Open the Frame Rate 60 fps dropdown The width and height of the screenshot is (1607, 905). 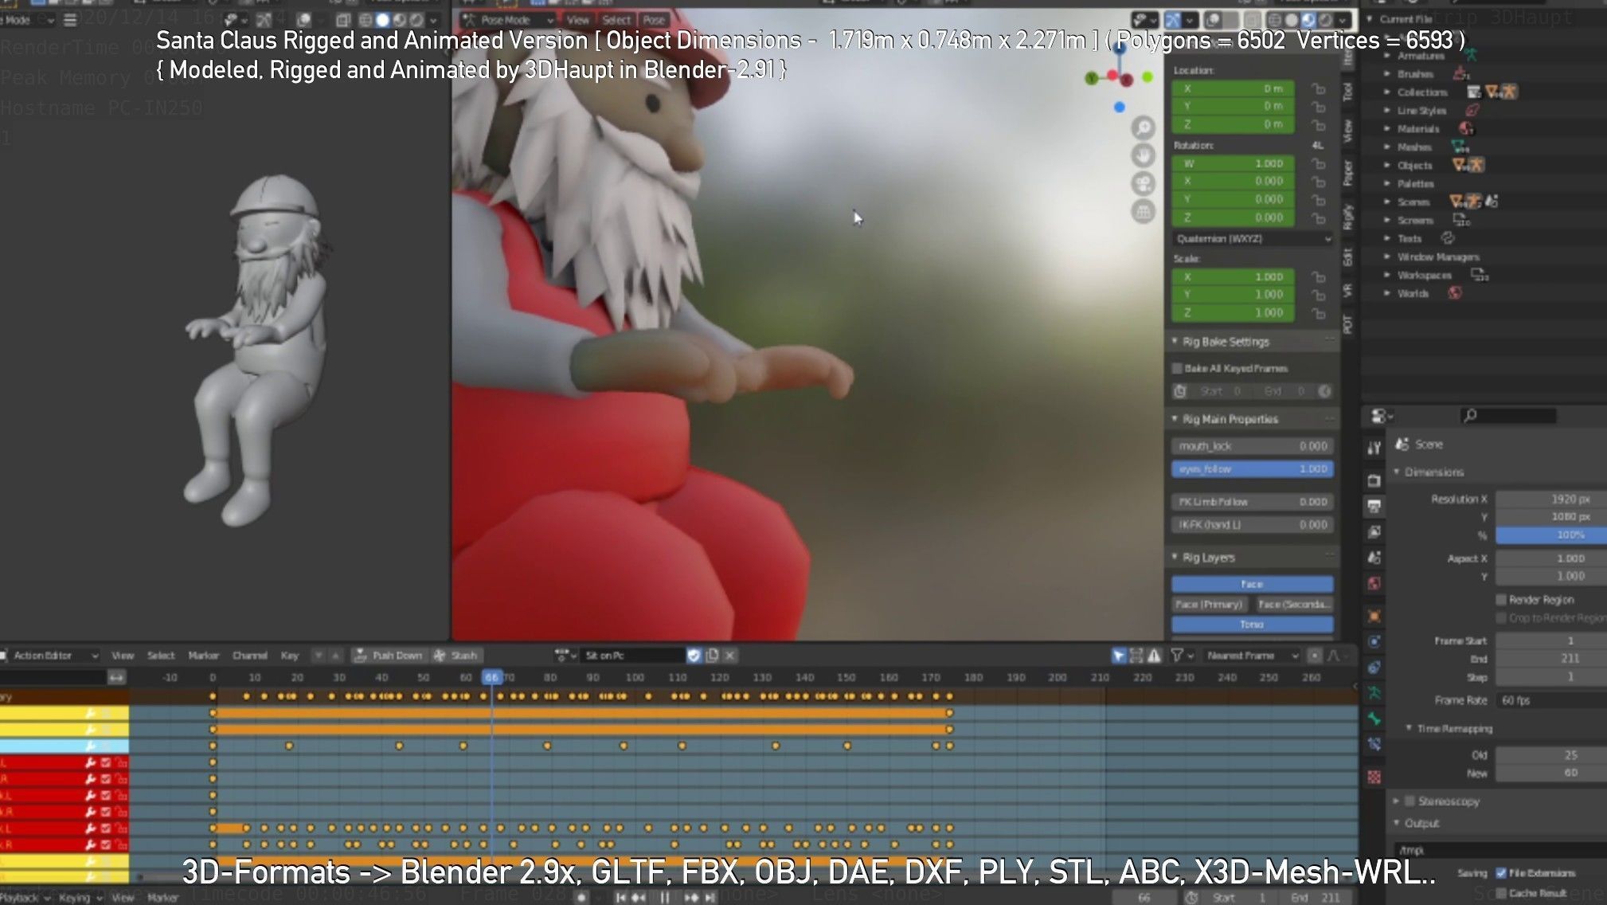tap(1551, 700)
